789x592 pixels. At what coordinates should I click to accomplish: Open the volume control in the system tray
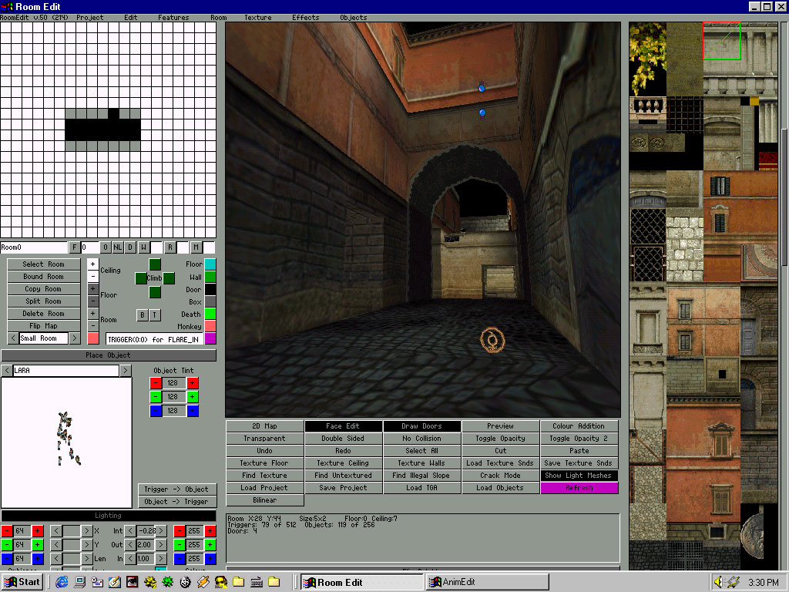[x=718, y=582]
